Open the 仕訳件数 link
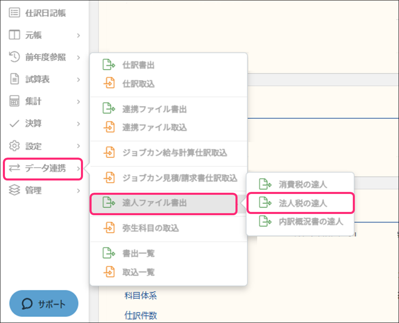Screen dimensions: 399x323 141,315
